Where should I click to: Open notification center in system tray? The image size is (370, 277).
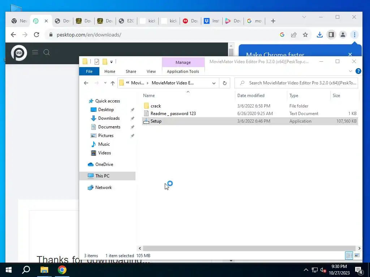click(x=358, y=270)
